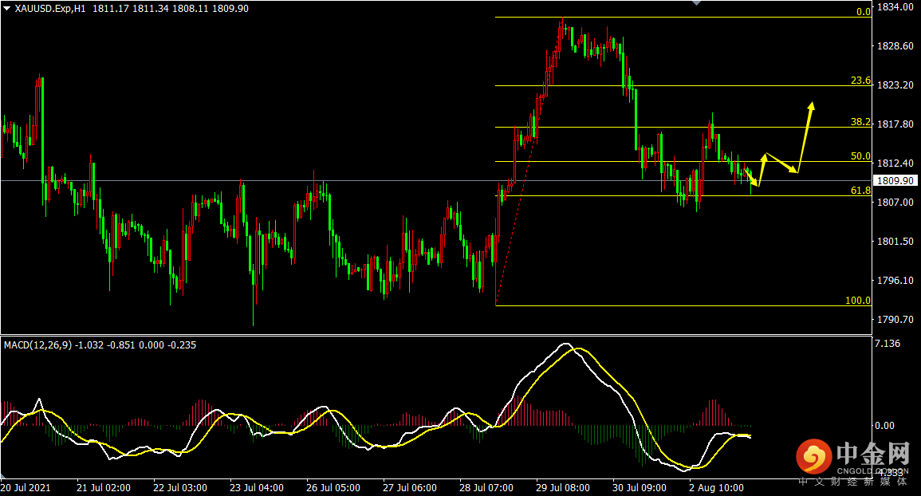Image resolution: width=921 pixels, height=496 pixels.
Task: Click the MACD zero level 0.00
Action: point(884,426)
